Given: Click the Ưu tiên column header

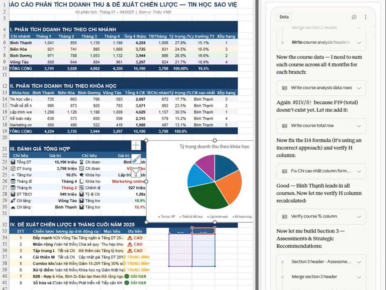Looking at the screenshot, I should point(135,231).
